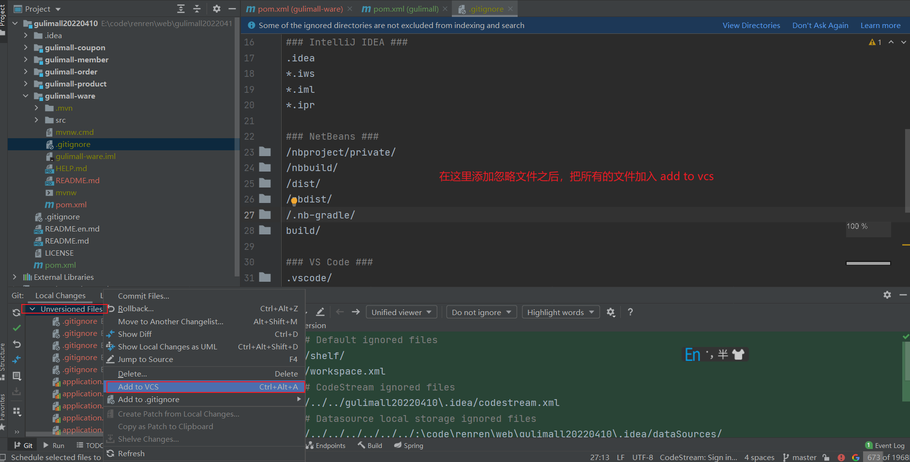Open the Local Changes tab
The image size is (910, 462).
pos(60,295)
